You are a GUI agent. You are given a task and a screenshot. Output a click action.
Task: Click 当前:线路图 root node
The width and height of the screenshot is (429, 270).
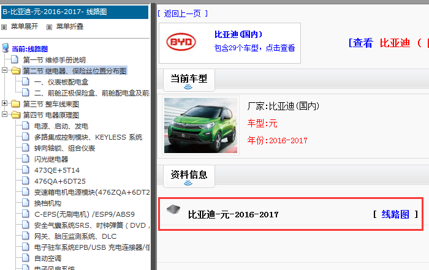[x=29, y=49]
